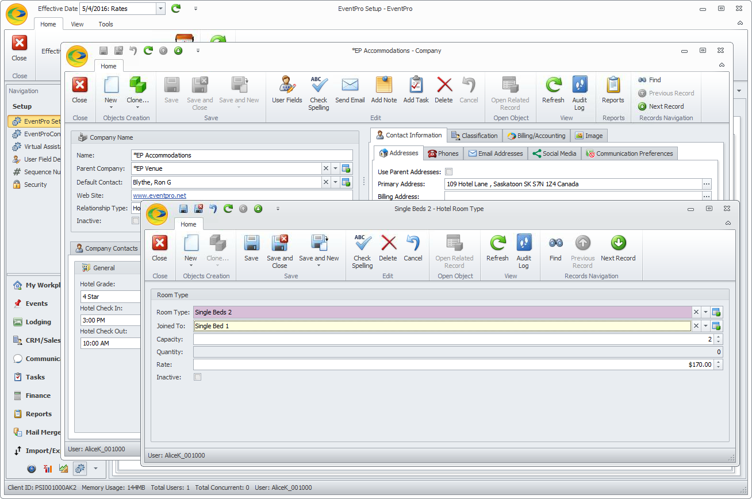Open Default Contact dropdown arrow

tap(335, 182)
